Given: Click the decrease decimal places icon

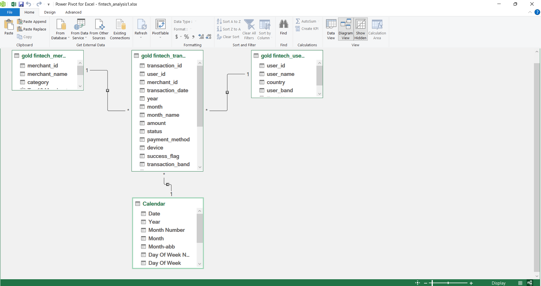Looking at the screenshot, I should pyautogui.click(x=209, y=37).
